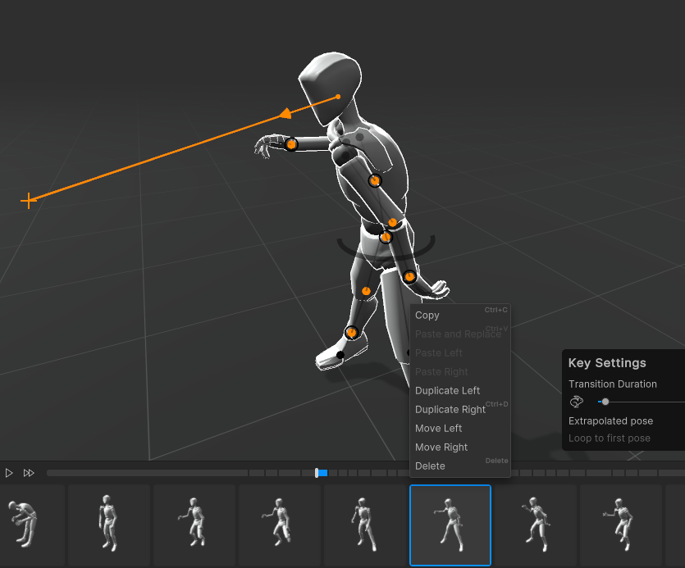
Task: Select the seventh pose thumbnail
Action: 536,525
